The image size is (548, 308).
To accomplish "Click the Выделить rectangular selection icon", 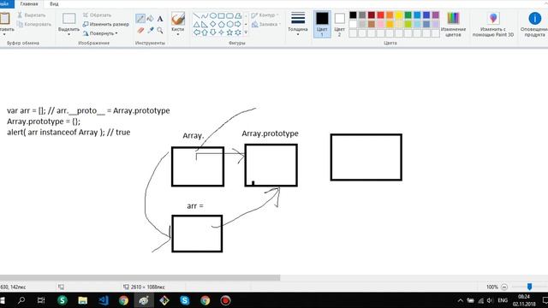I will (x=68, y=19).
